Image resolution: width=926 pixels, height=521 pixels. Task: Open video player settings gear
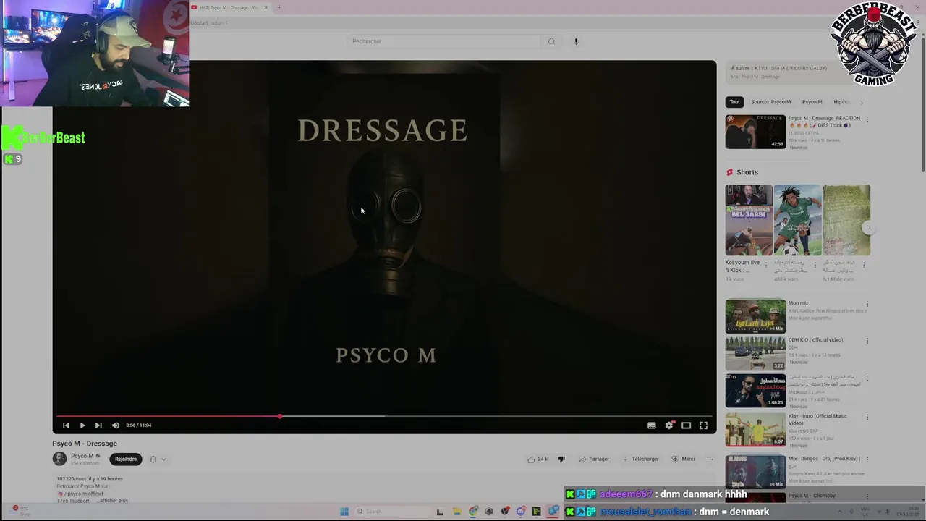point(669,425)
